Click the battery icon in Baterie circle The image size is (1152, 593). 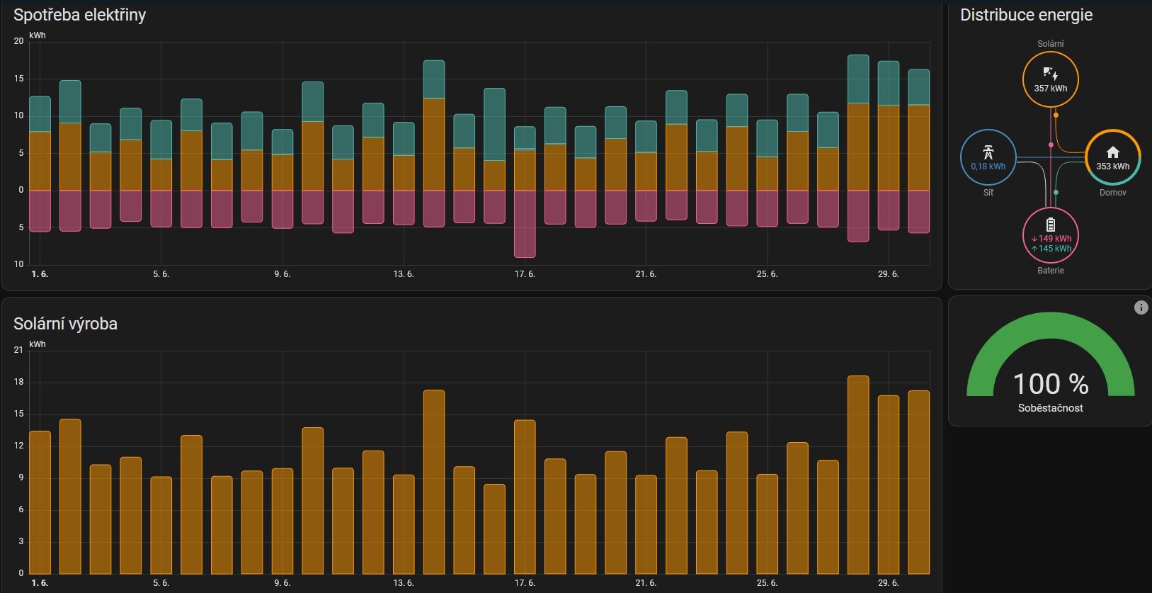click(1051, 225)
